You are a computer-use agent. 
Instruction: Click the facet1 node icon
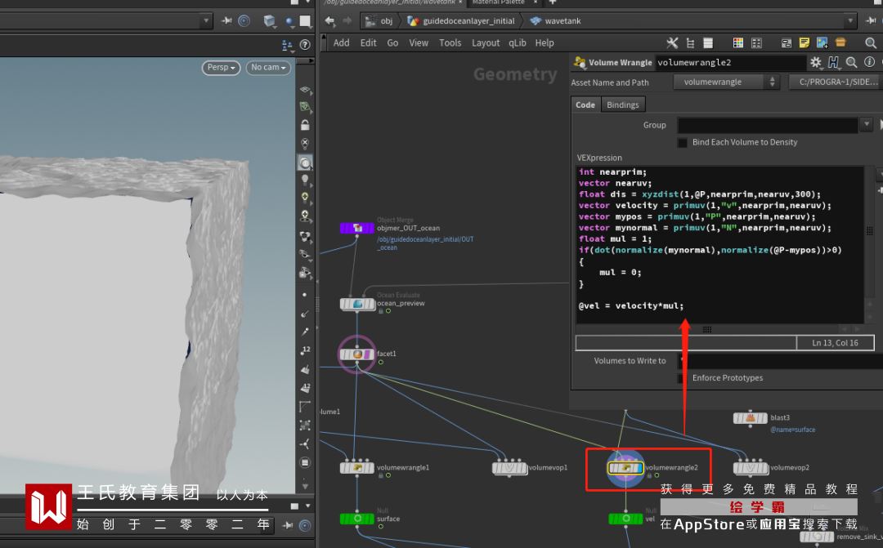click(x=356, y=354)
